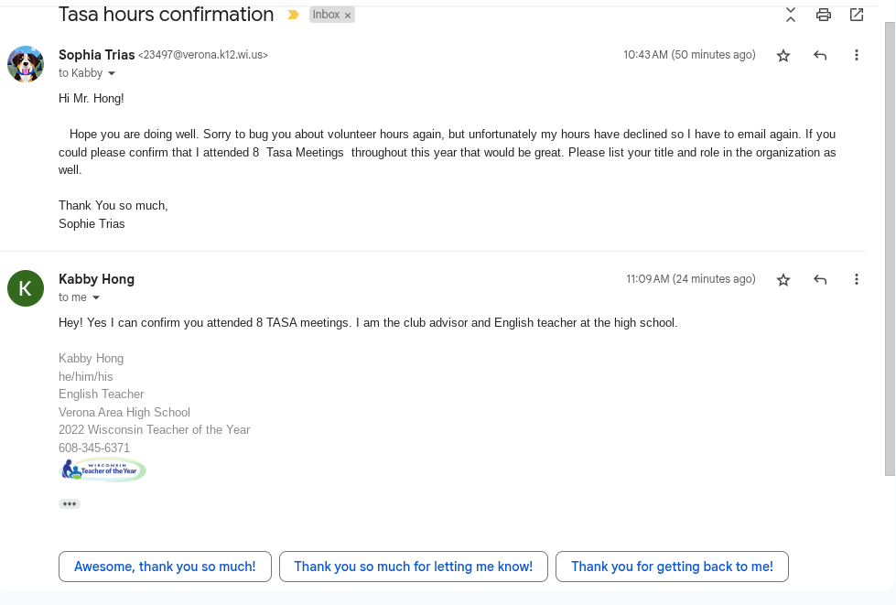This screenshot has height=605, width=896.
Task: Show trimmed content with the three-dot button
Action: pos(70,503)
